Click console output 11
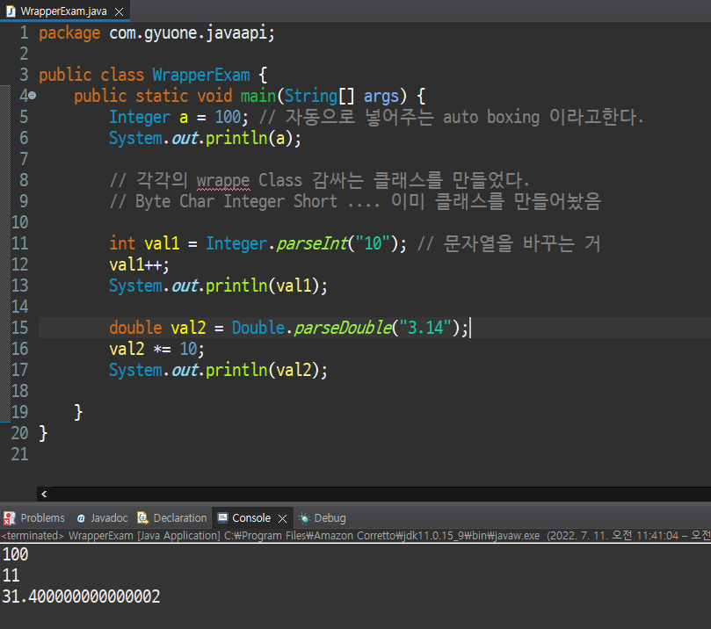711x629 pixels. (x=11, y=575)
